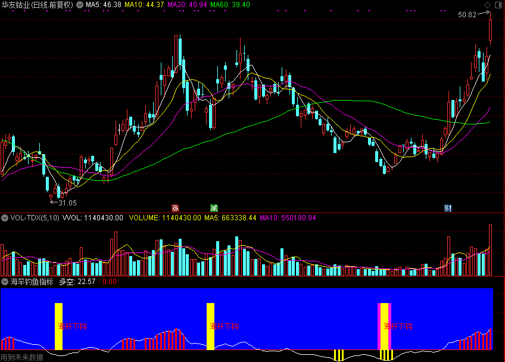
Task: Click the diamond marker icon at top right
Action: (487, 5)
